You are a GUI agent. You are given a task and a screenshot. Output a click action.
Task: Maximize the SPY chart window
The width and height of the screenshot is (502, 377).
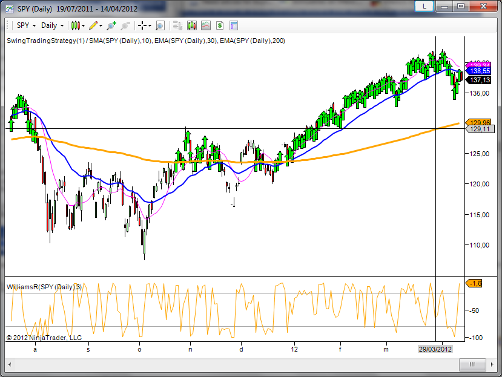(x=460, y=6)
